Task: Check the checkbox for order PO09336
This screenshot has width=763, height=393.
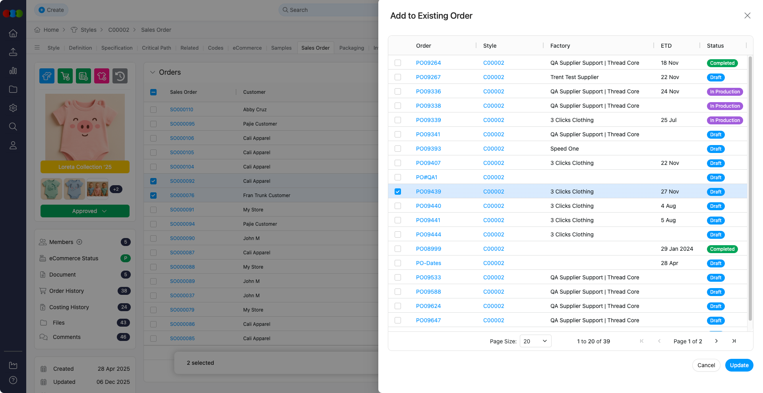Action: [398, 91]
